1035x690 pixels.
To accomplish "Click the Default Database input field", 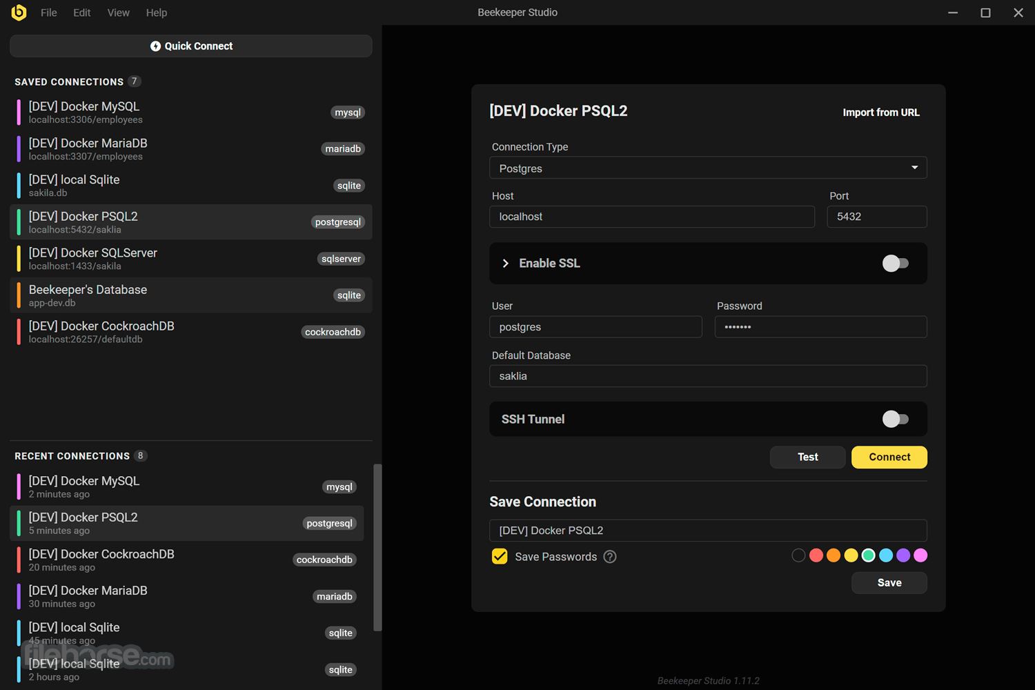I will point(708,376).
